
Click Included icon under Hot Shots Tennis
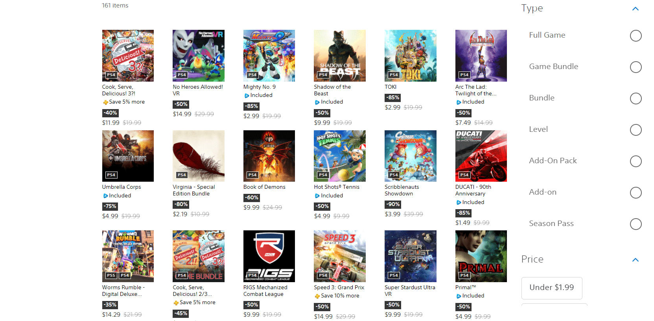317,196
